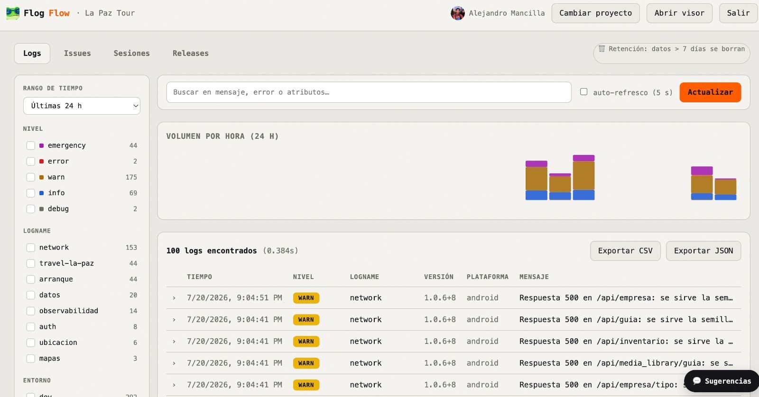Click the MENSAJE column header
Screen dimensions: 759x397
(x=534, y=277)
